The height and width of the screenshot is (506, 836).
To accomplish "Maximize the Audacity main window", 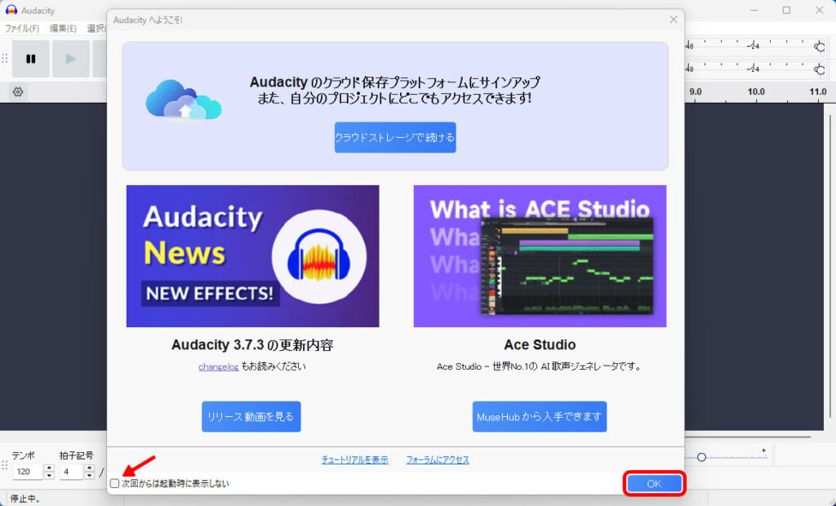I will click(x=786, y=10).
